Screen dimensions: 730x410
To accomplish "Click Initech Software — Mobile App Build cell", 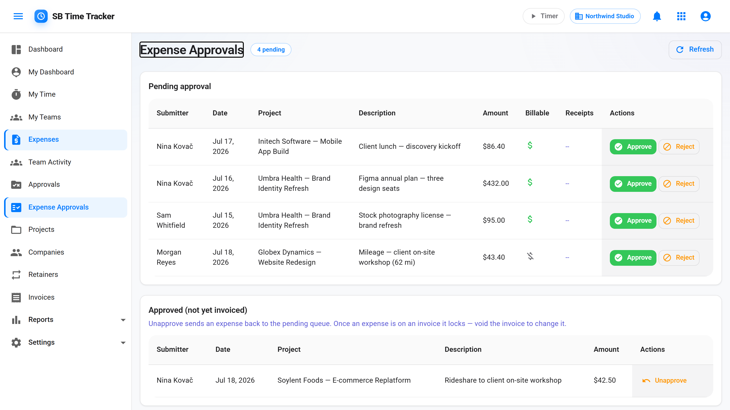I will tap(300, 146).
